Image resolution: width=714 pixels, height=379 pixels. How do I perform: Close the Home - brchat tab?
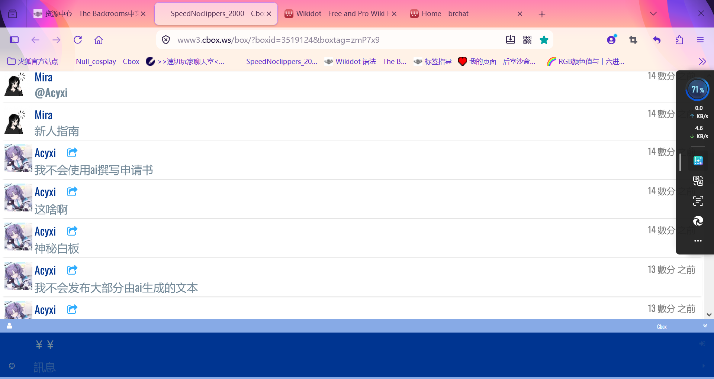click(520, 14)
